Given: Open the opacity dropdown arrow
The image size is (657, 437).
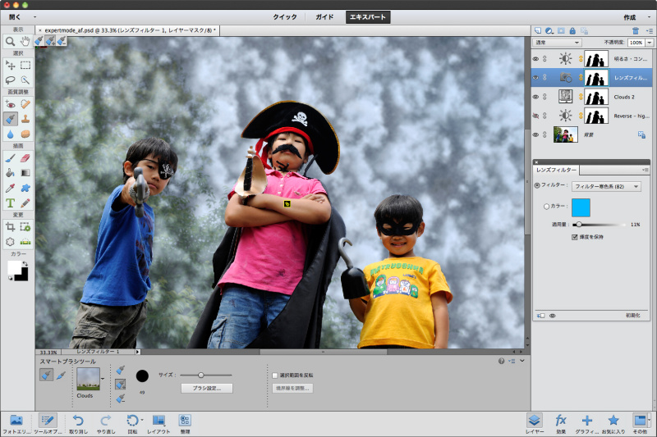Looking at the screenshot, I should click(x=650, y=43).
